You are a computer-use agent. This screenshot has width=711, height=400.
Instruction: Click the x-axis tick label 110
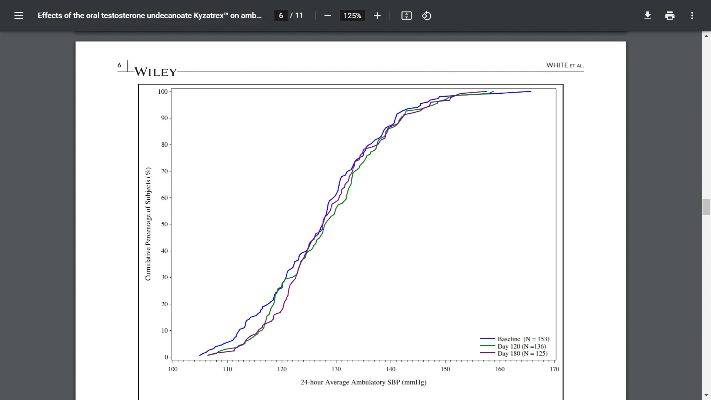click(227, 369)
